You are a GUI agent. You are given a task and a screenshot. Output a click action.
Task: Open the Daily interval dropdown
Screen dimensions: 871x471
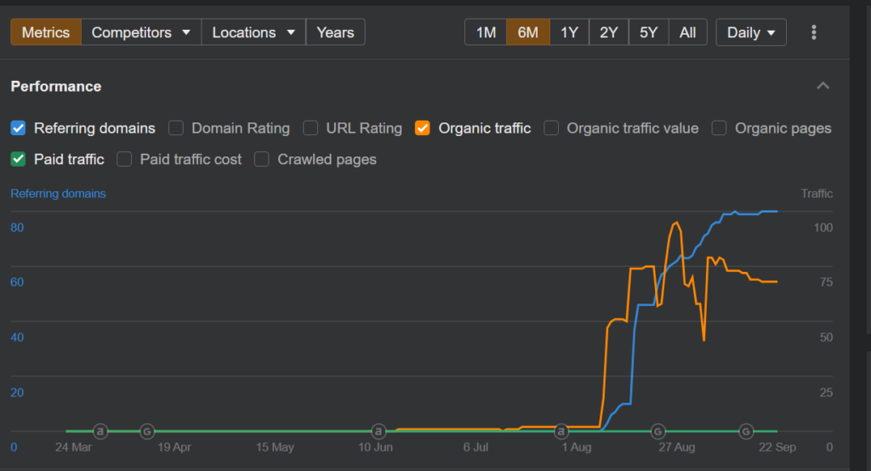point(751,32)
